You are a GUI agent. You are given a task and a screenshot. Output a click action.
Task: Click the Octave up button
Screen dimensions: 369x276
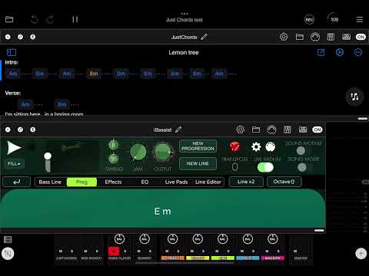point(284,182)
